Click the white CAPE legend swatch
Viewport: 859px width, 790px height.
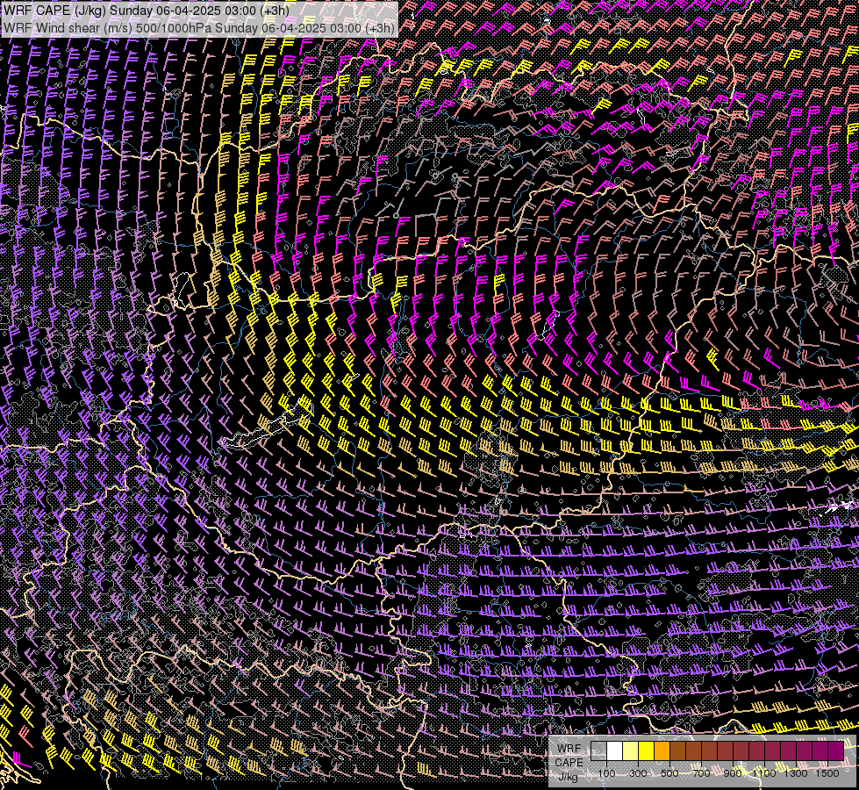coord(615,751)
